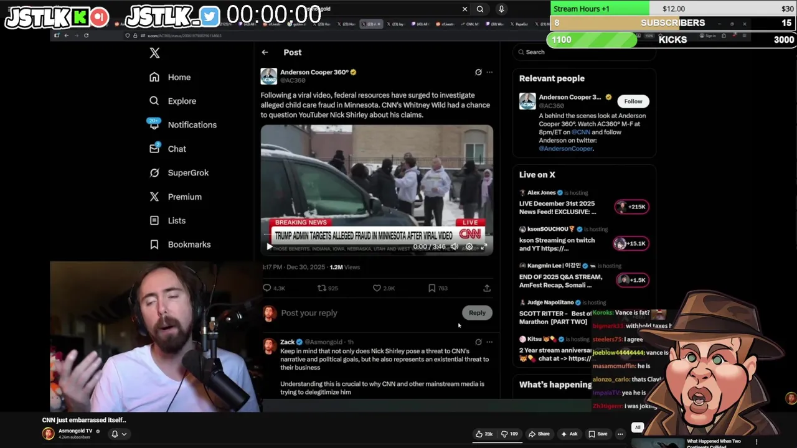This screenshot has width=797, height=448.
Task: Focus the X Search box
Action: coord(584,52)
